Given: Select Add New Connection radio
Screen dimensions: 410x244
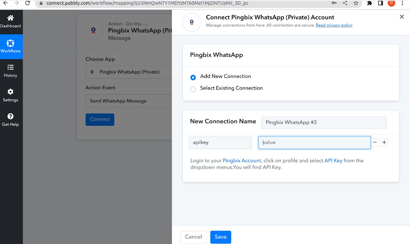Looking at the screenshot, I should pyautogui.click(x=193, y=77).
